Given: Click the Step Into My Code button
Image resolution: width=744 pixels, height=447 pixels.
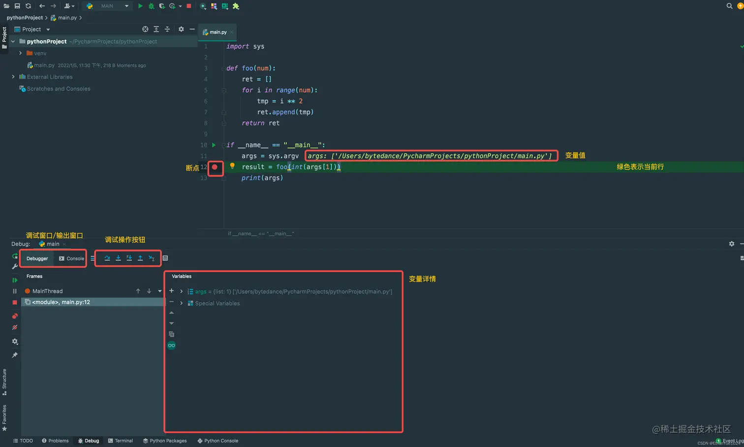Looking at the screenshot, I should pyautogui.click(x=129, y=258).
